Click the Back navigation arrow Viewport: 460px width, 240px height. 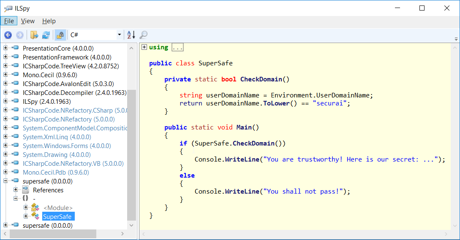pos(8,35)
